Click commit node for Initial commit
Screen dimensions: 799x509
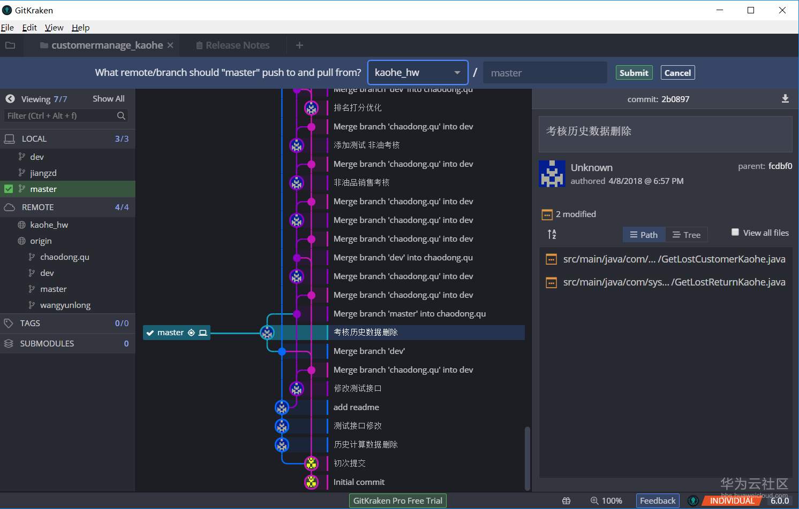click(x=311, y=482)
